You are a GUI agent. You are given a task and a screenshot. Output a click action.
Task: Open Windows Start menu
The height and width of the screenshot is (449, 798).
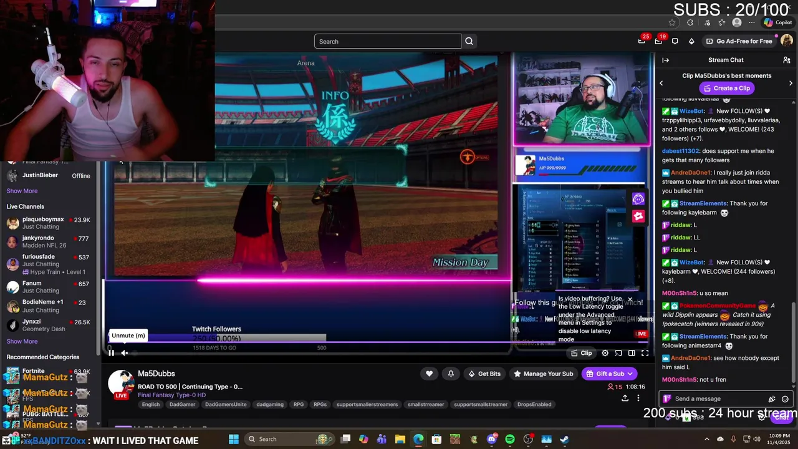click(x=234, y=439)
